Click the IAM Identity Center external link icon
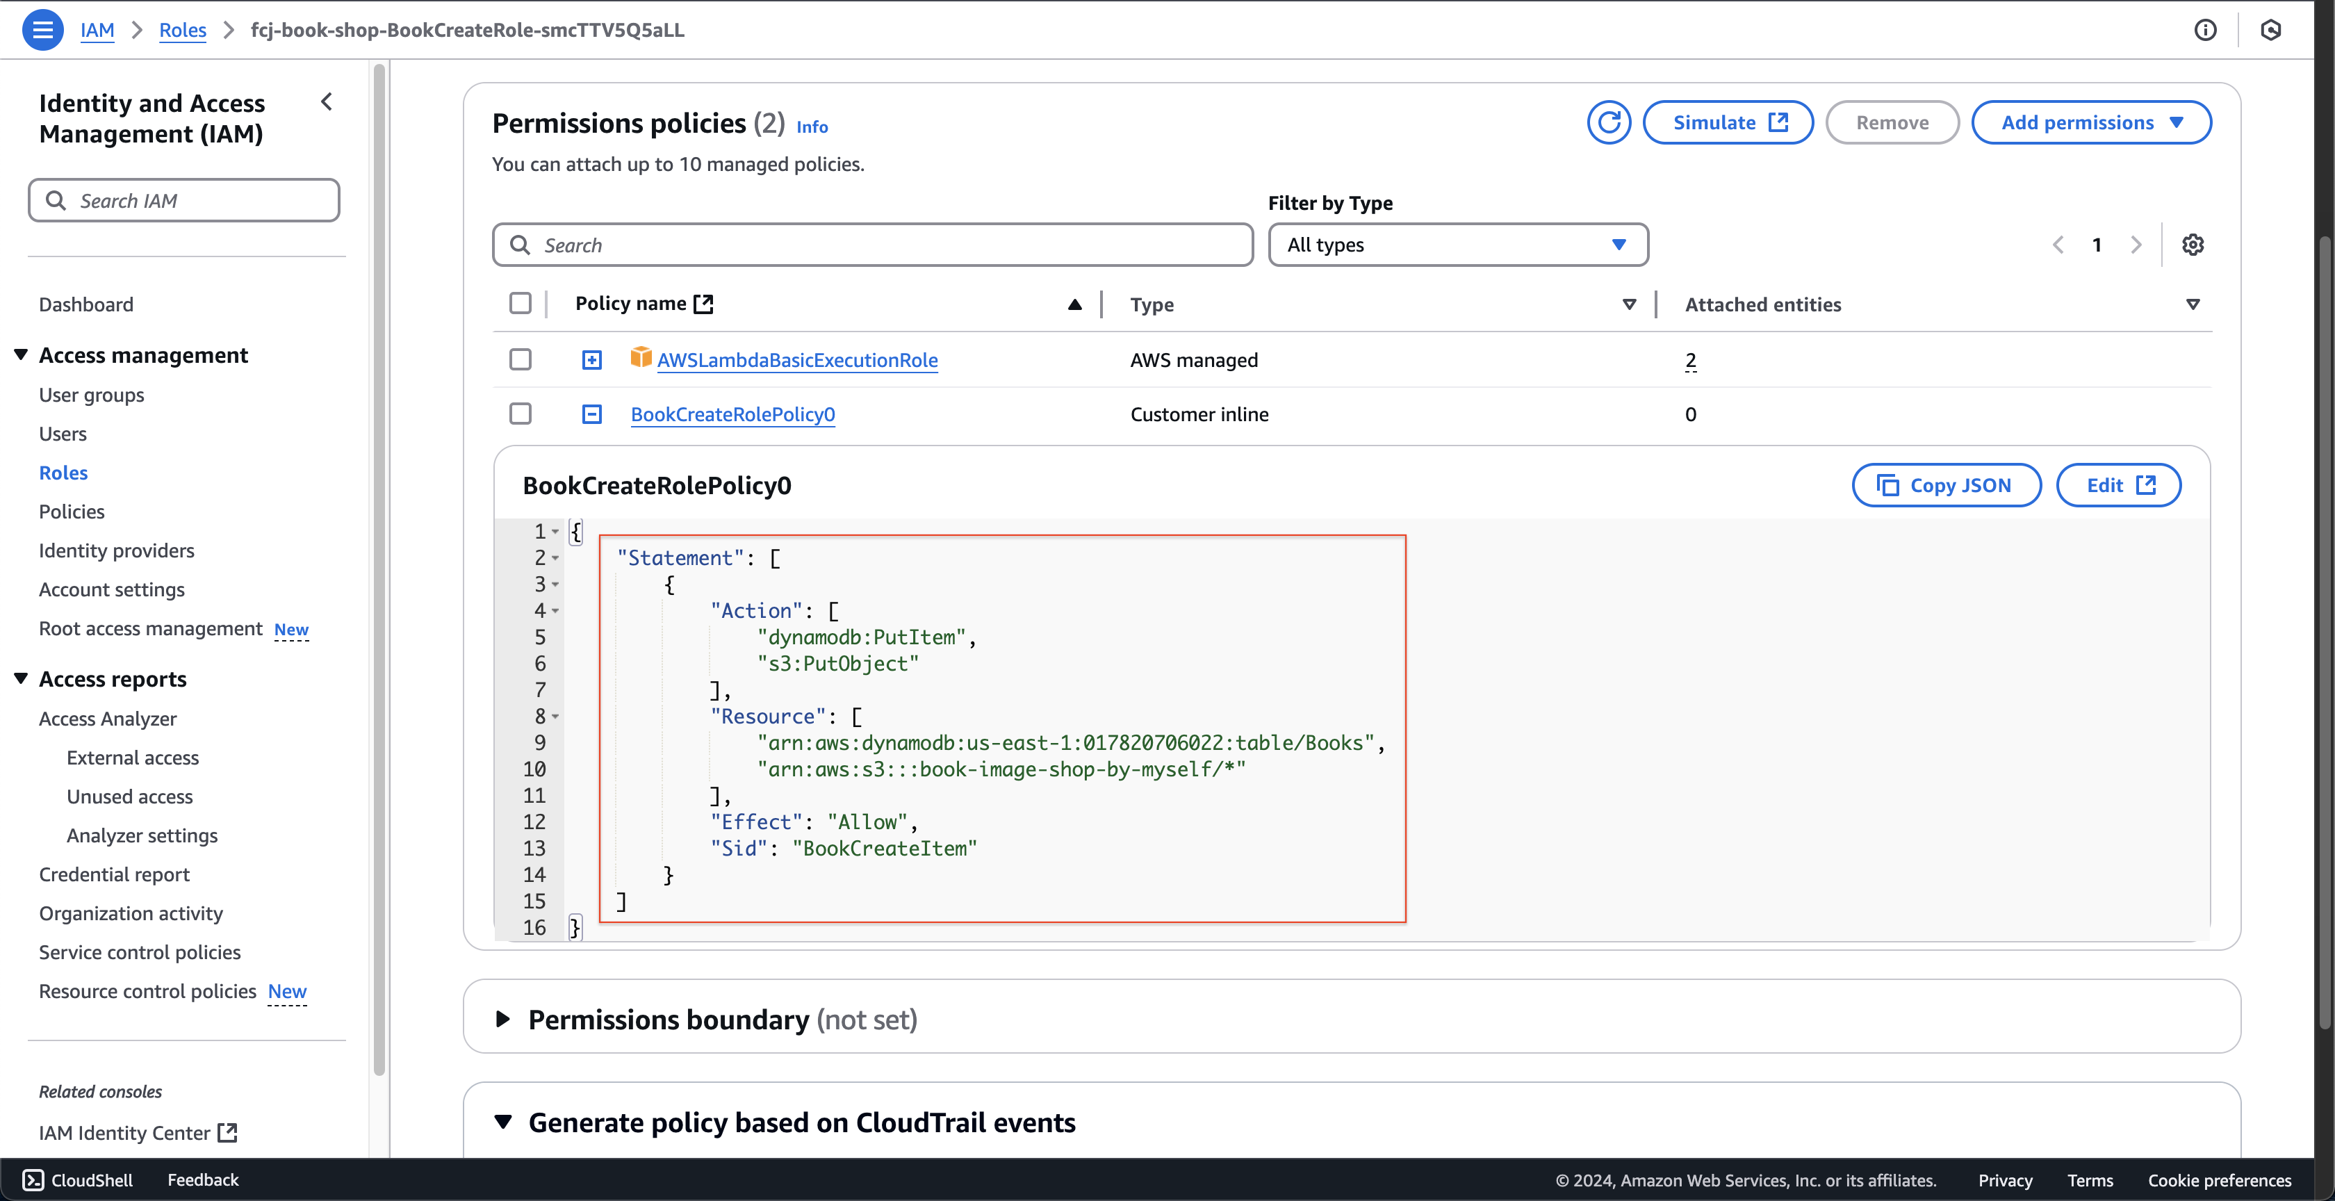2335x1201 pixels. click(x=227, y=1133)
